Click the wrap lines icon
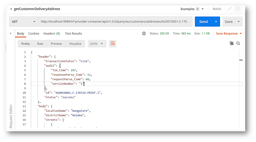This screenshot has height=142, width=256. 112,44
